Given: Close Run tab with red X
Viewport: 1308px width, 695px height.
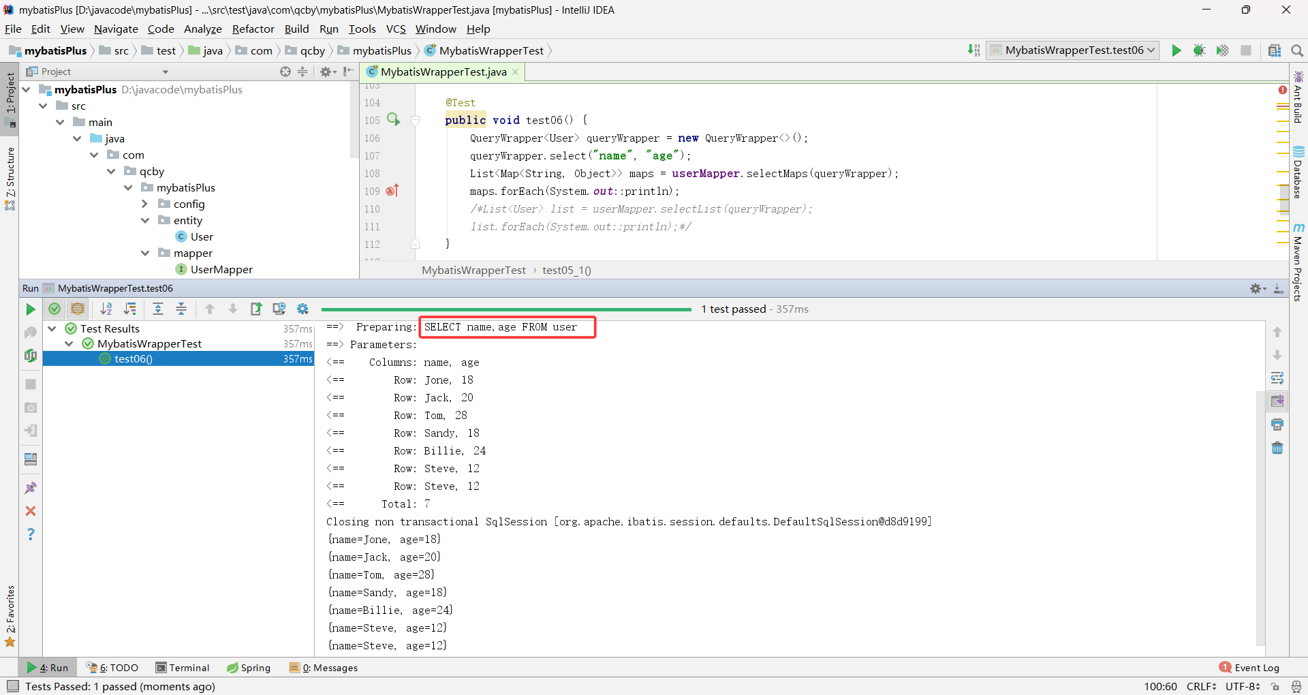Looking at the screenshot, I should point(31,511).
